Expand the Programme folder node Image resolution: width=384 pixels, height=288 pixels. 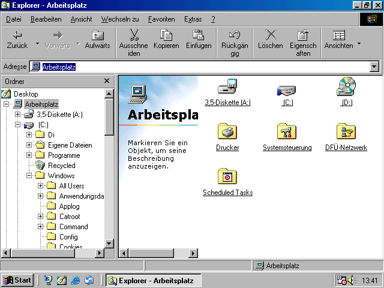coord(29,155)
